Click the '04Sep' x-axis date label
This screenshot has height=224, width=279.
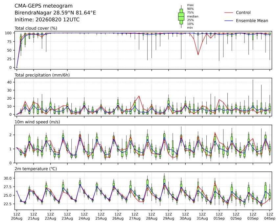pyautogui.click(x=270, y=218)
